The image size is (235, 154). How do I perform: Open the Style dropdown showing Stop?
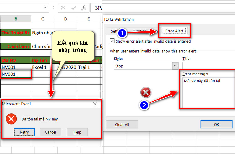(x=146, y=66)
